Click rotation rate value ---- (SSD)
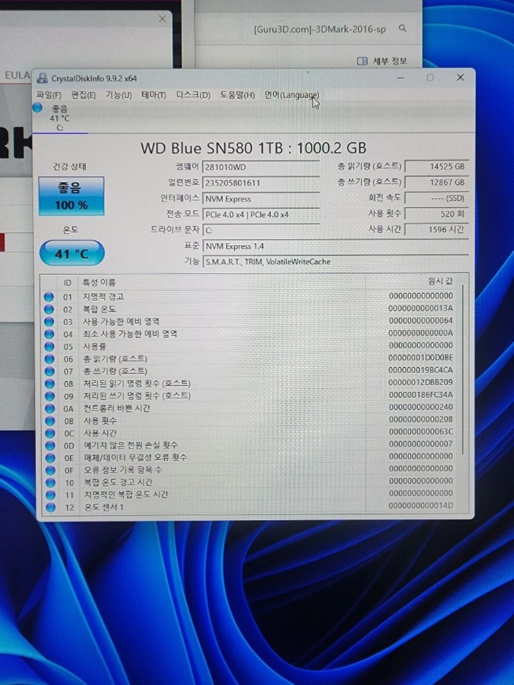 click(x=437, y=198)
